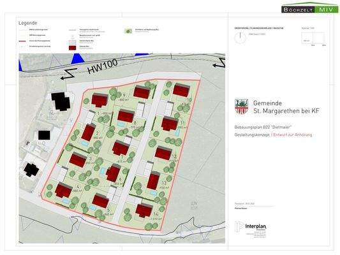Click the red 'Entwurf zur Anhörung' text

[x=293, y=135]
